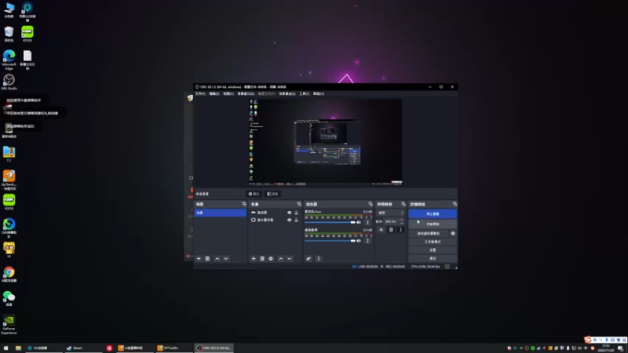628x353 pixels.
Task: Open the 配置文件 (Profile) menu
Action: click(x=266, y=93)
